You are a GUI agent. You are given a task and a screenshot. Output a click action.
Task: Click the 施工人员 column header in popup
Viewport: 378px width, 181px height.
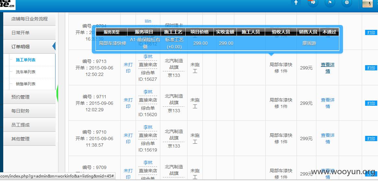[x=251, y=32]
